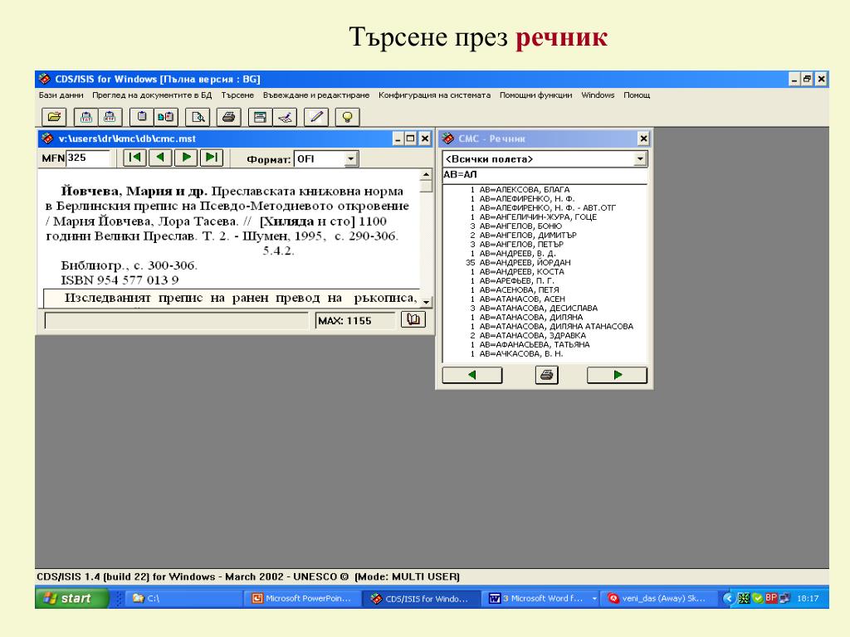Select term АВ=АНГЕЛИЧИН-ЖУРА, ГОЦЕ

pos(538,217)
